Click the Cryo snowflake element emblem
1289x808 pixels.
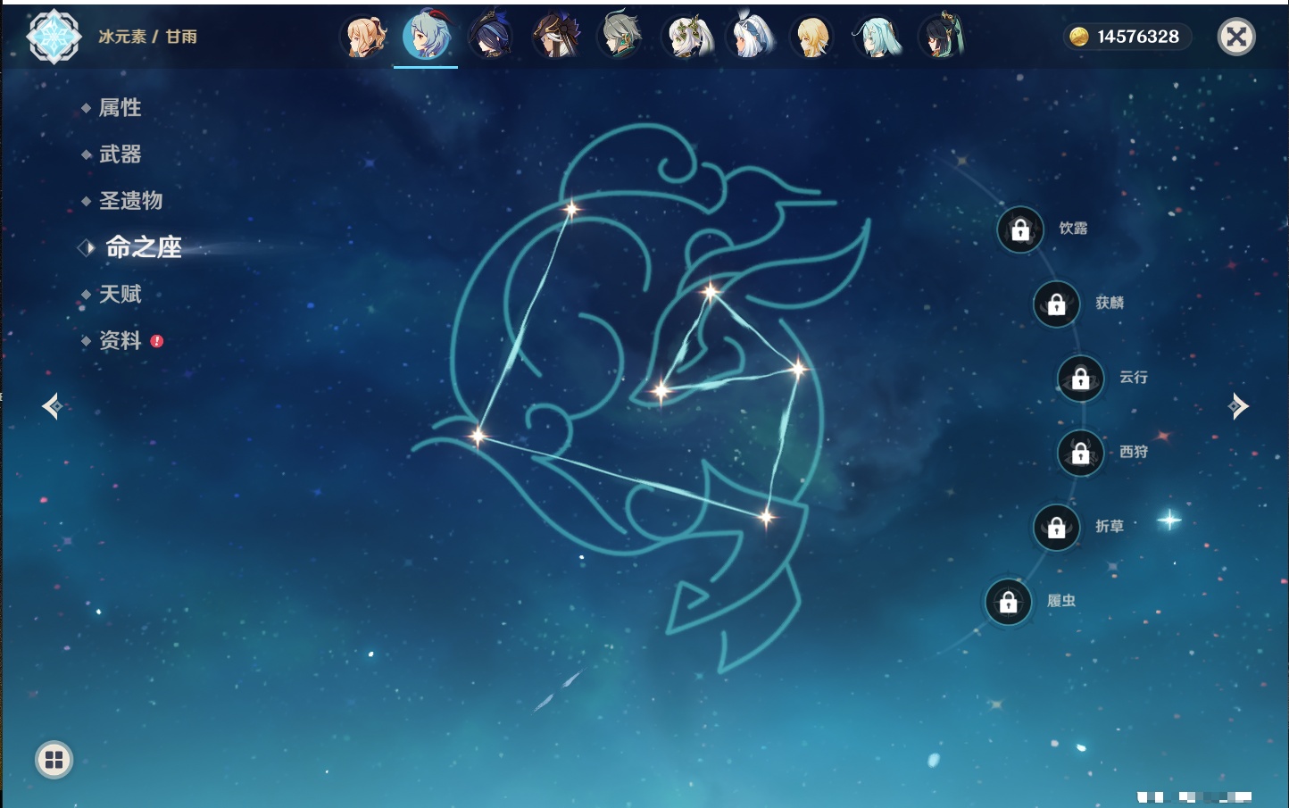[54, 37]
